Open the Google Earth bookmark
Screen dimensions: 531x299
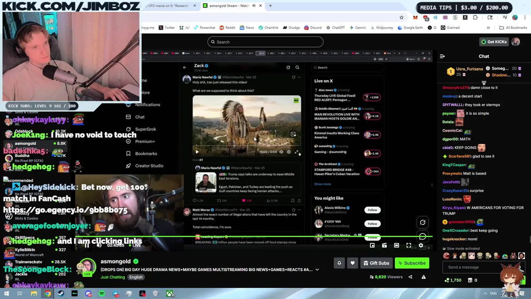(x=410, y=28)
